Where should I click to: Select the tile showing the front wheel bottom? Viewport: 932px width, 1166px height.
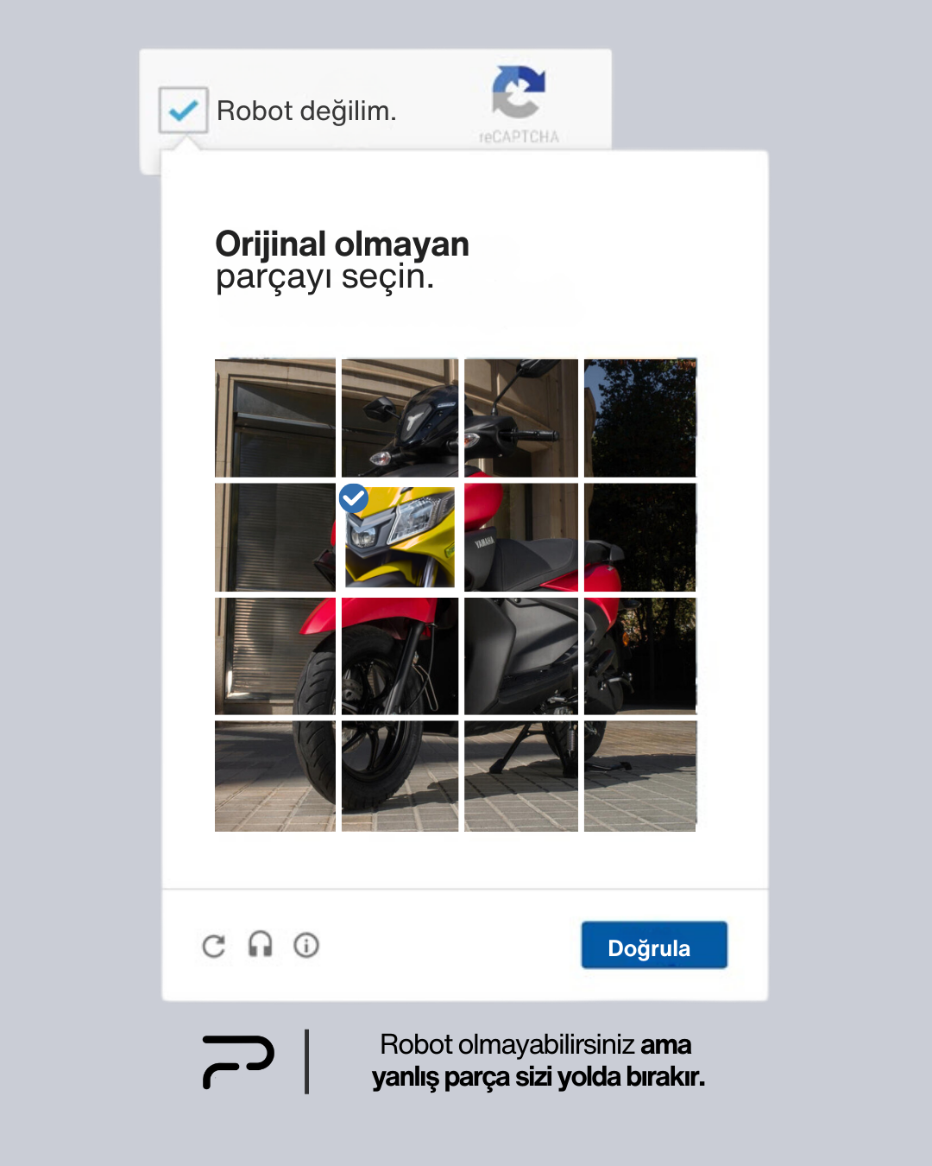[x=400, y=776]
